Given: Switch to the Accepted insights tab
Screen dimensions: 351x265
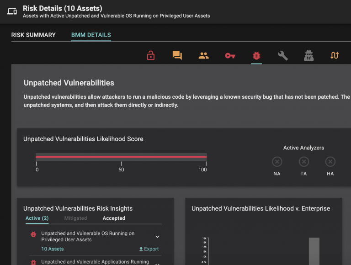Looking at the screenshot, I should [x=114, y=218].
